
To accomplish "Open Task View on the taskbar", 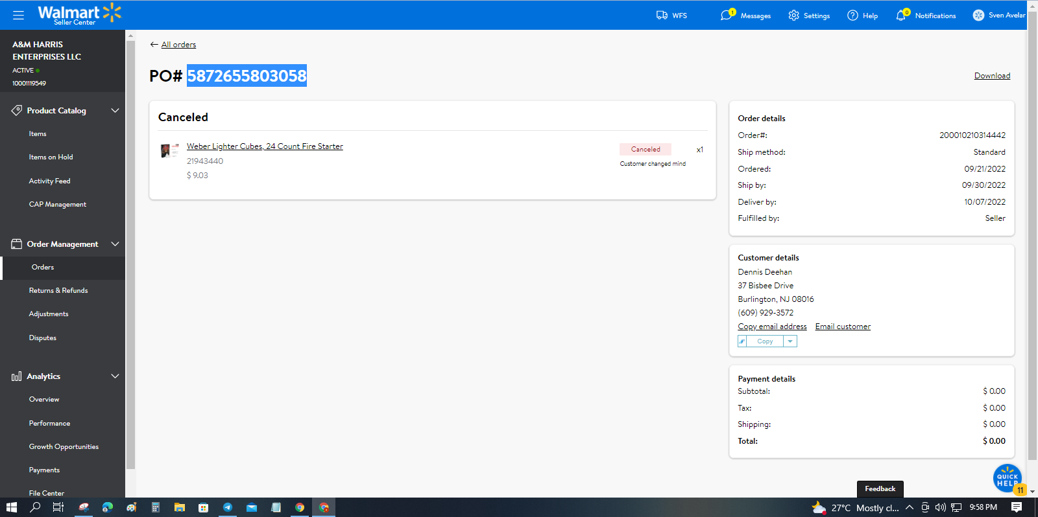I will point(58,507).
